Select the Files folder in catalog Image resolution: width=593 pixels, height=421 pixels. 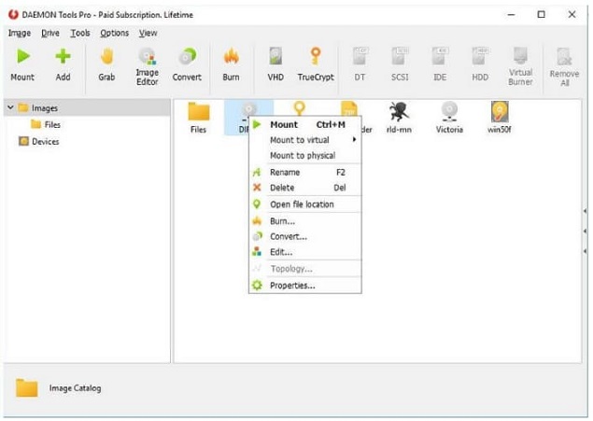[199, 112]
